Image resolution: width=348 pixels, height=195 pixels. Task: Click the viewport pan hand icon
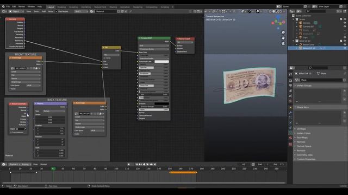click(283, 38)
